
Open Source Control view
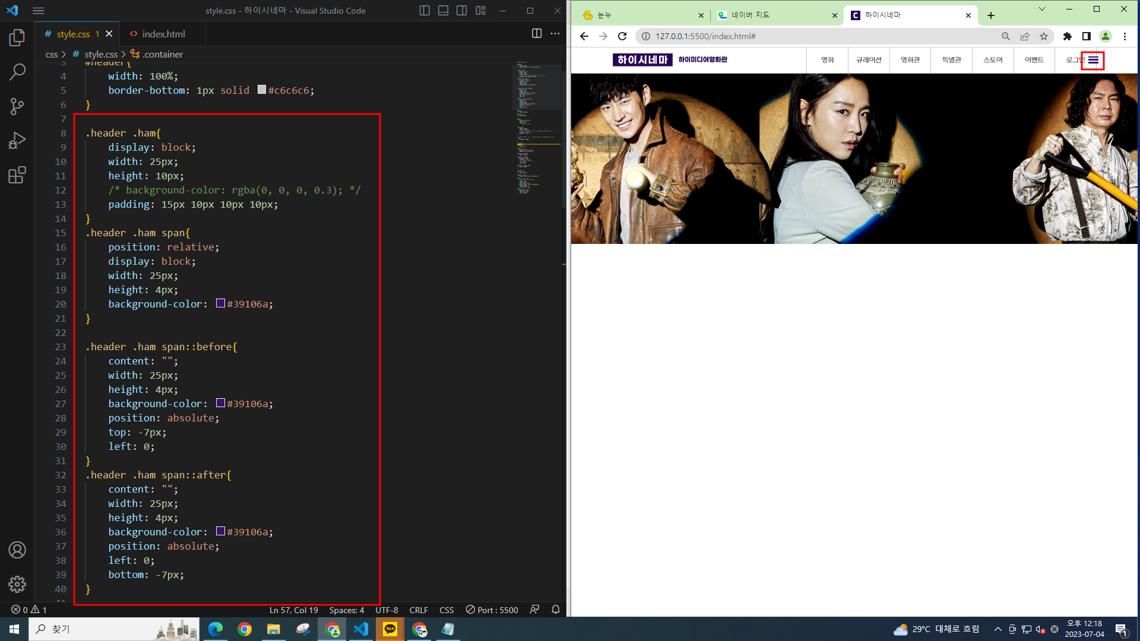click(x=17, y=106)
